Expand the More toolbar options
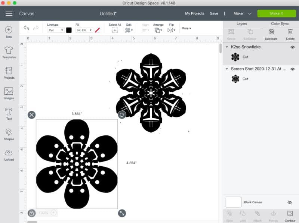Screen dimensions: 299x223 coord(186,28)
